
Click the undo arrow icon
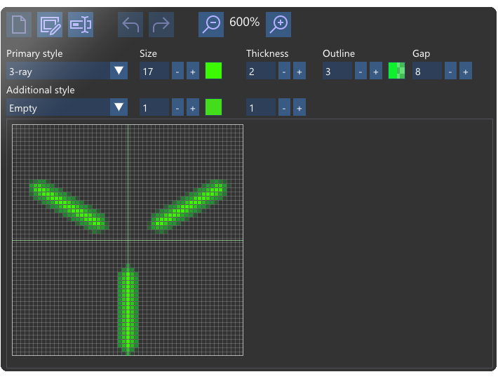click(130, 25)
